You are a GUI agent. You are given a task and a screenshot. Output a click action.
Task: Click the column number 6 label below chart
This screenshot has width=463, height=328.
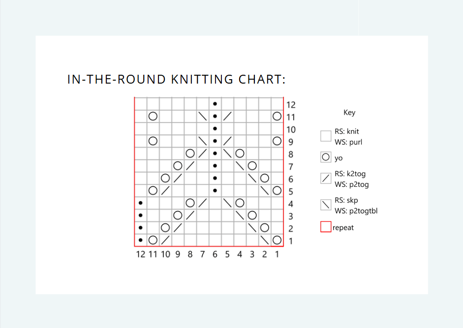215,254
